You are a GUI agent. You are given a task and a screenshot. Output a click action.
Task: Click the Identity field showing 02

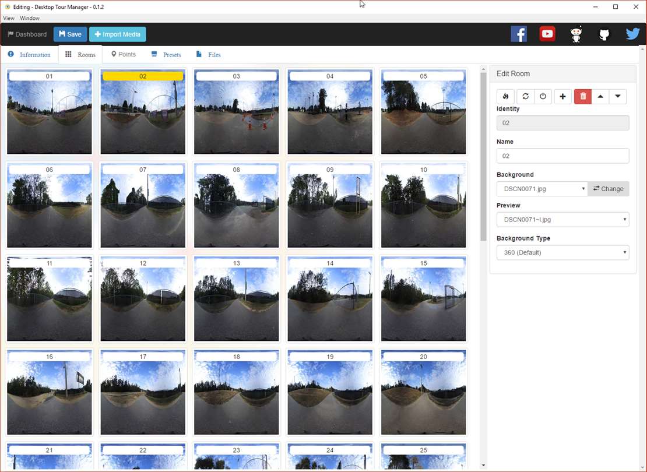(563, 123)
